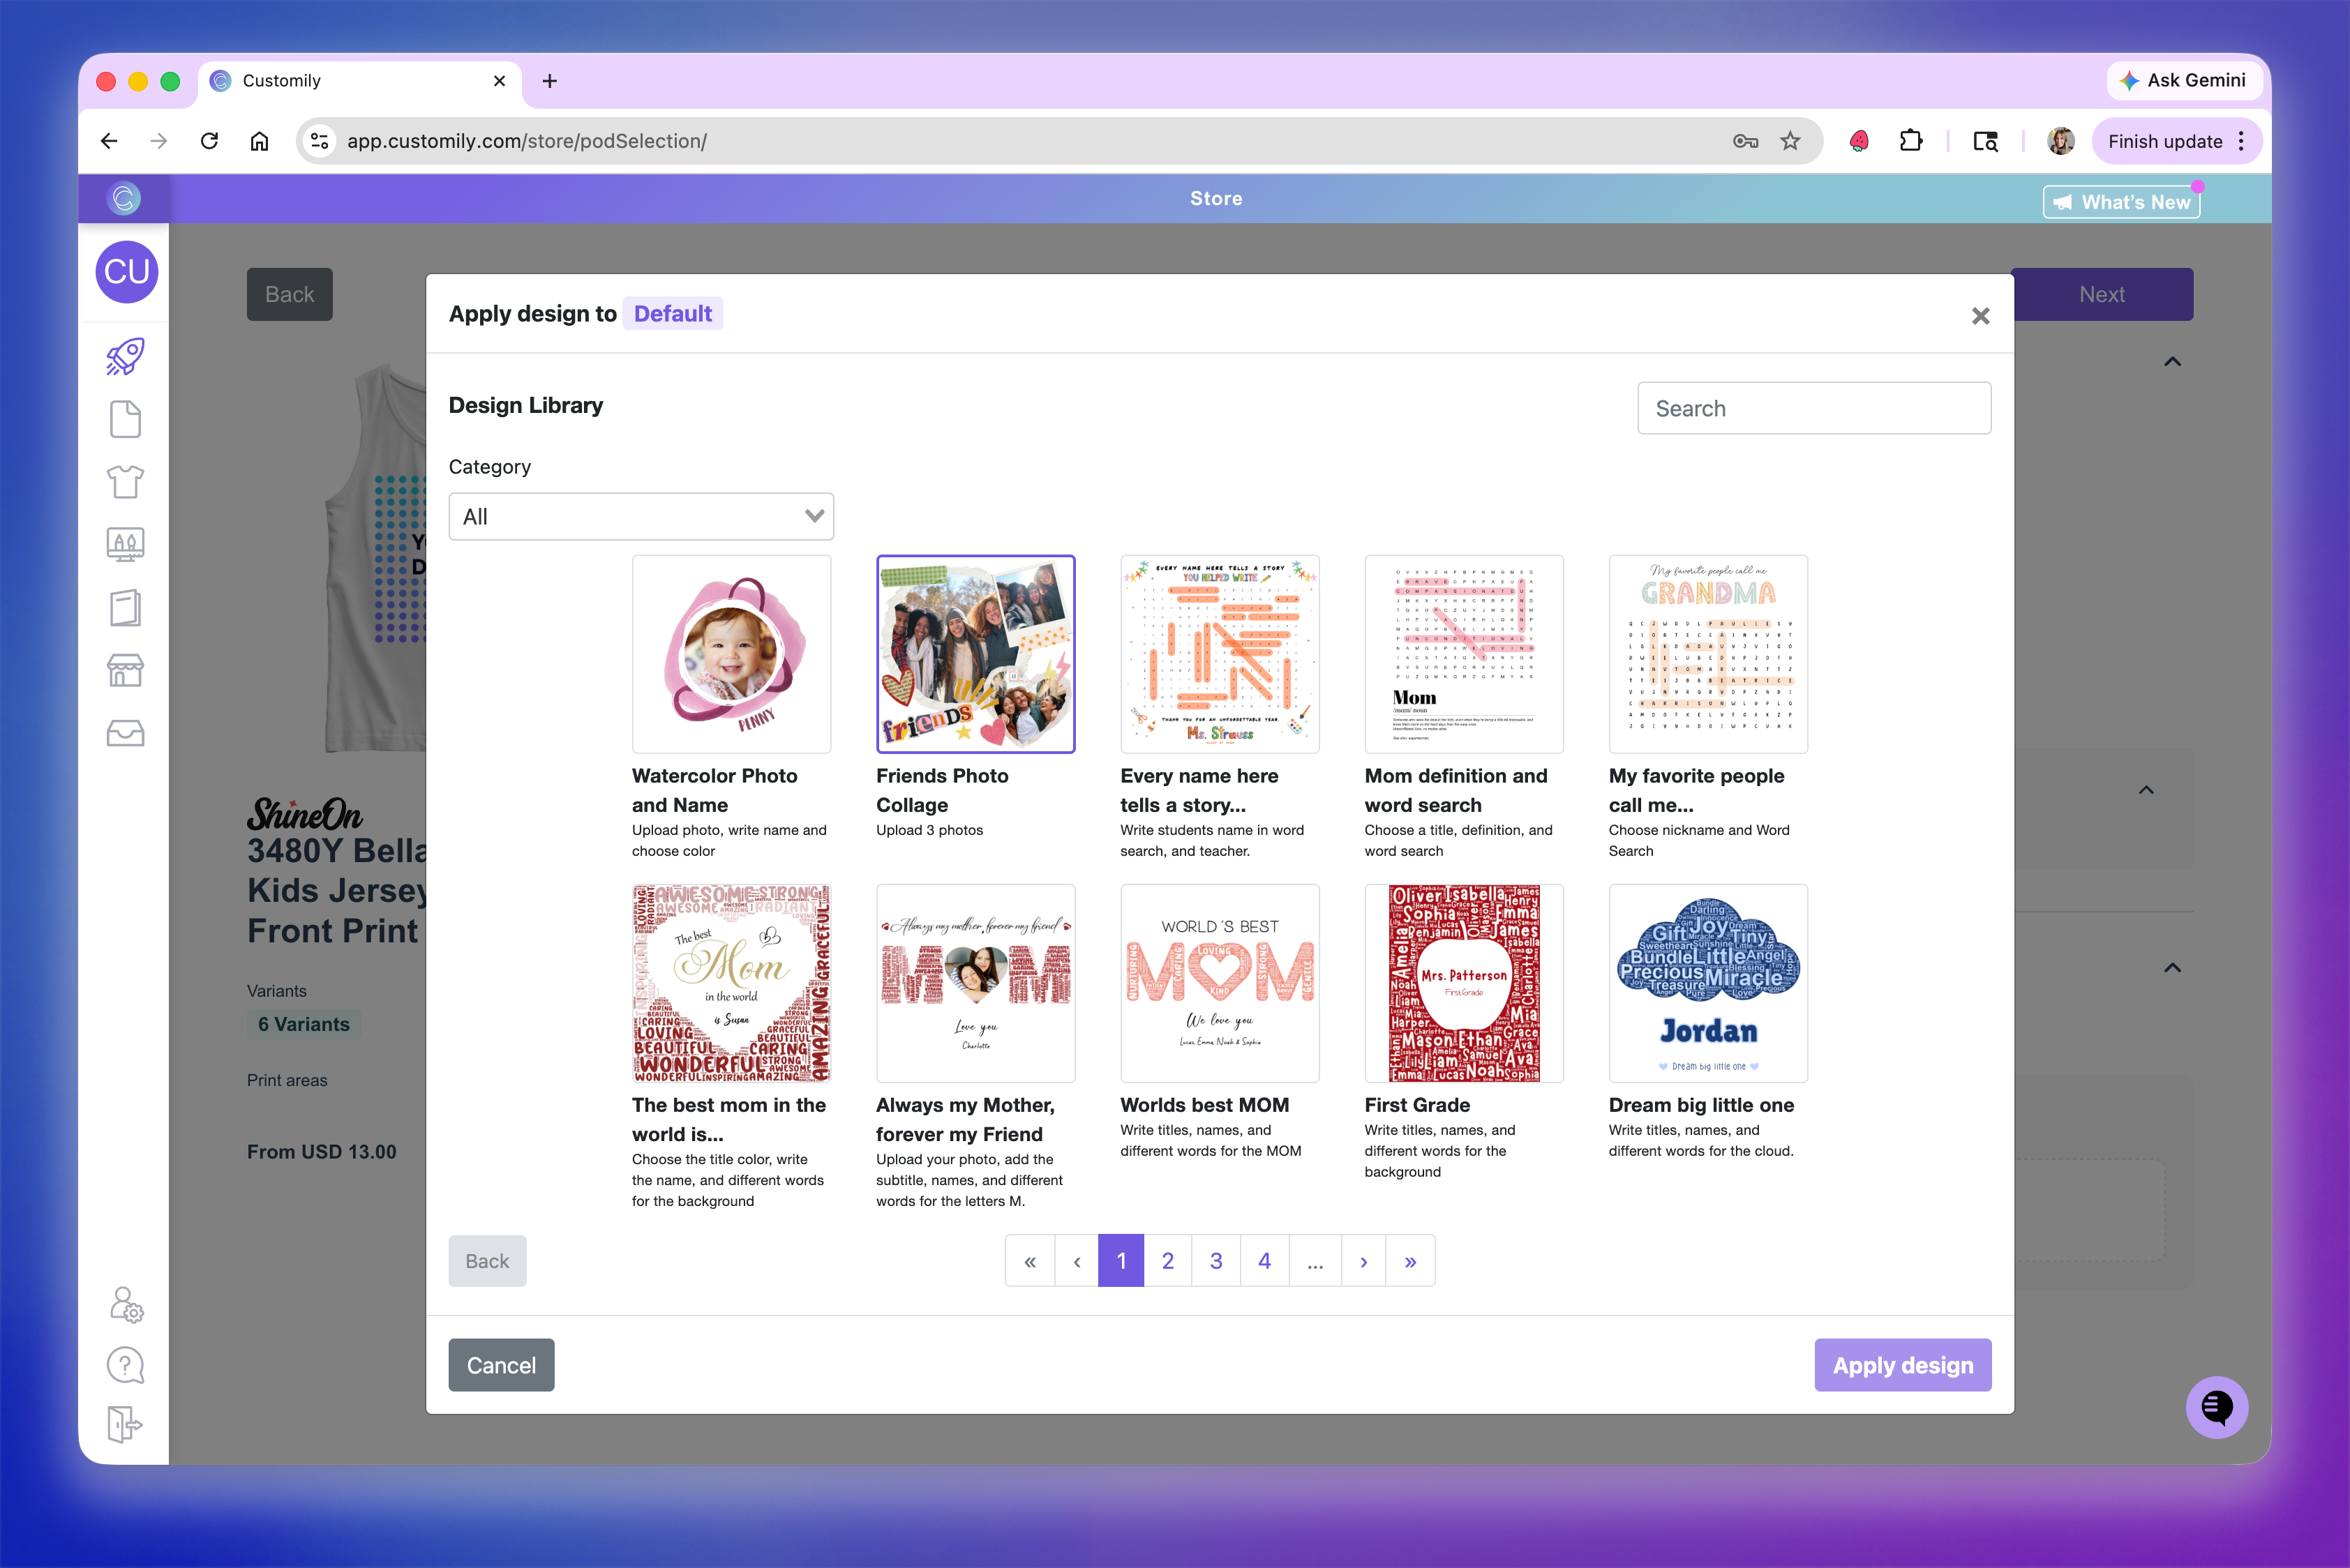This screenshot has height=1568, width=2350.
Task: Jump to the first page of designs
Action: (x=1029, y=1261)
